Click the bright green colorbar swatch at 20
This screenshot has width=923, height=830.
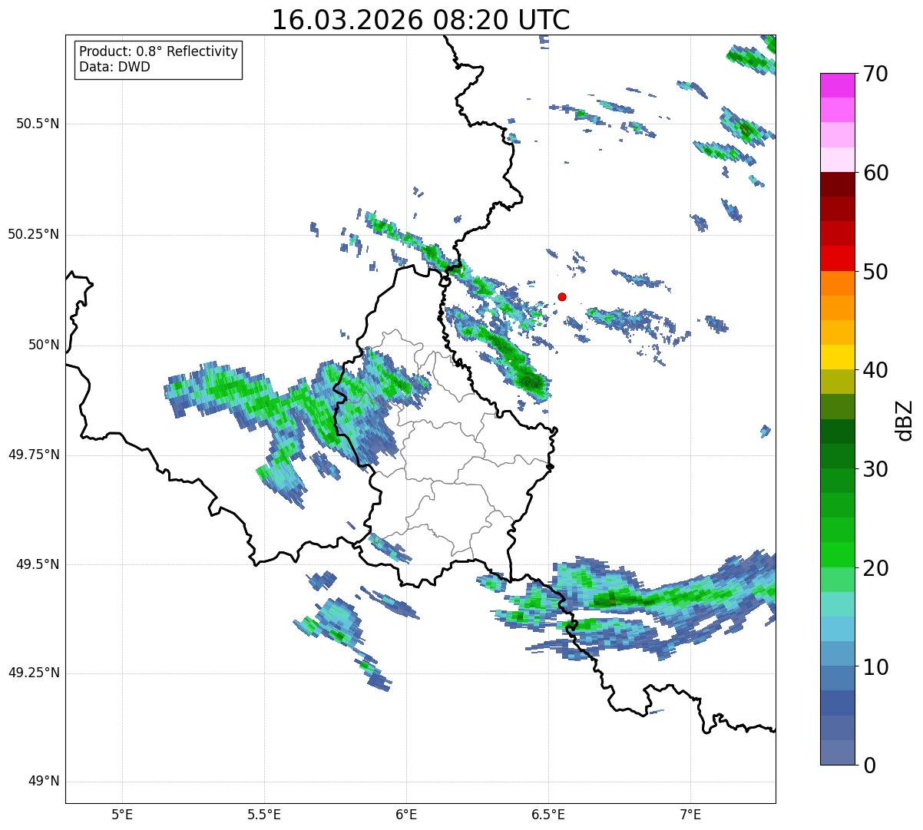836,554
